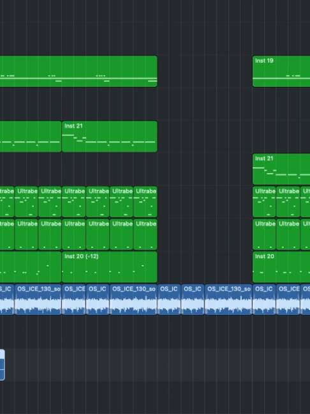This screenshot has height=414, width=310.
Task: Select the Inst 20 (-12) MIDI region
Action: click(x=110, y=267)
